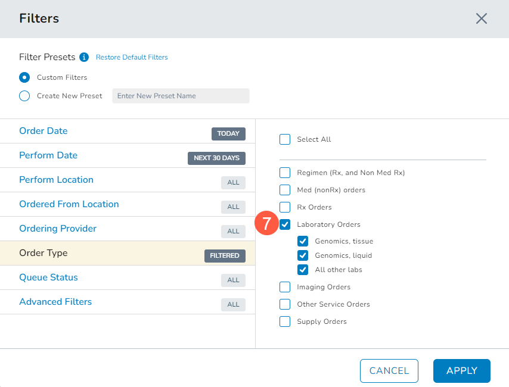Open the Queue Status filter category
The image size is (509, 387).
pyautogui.click(x=48, y=277)
